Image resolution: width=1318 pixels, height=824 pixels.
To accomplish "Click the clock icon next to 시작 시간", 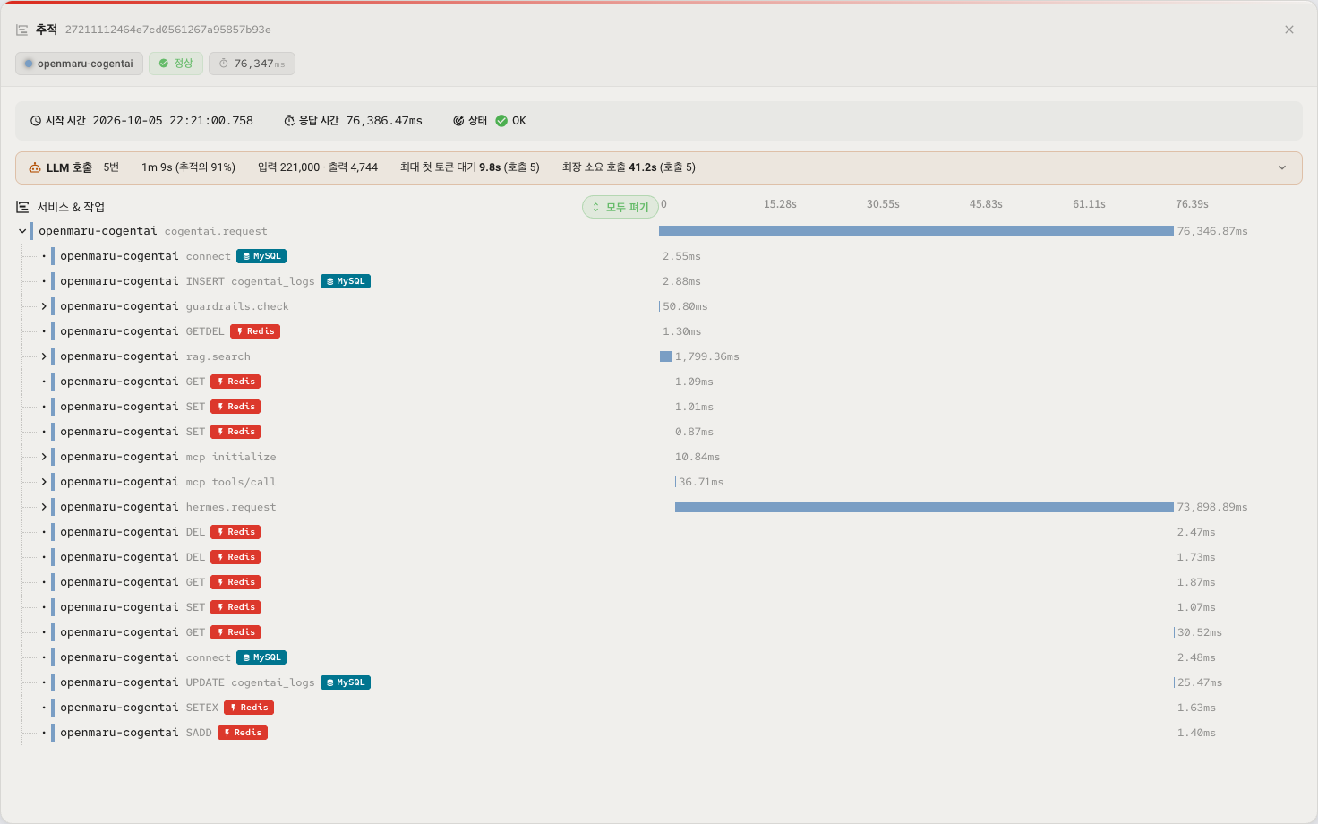I will click(36, 121).
